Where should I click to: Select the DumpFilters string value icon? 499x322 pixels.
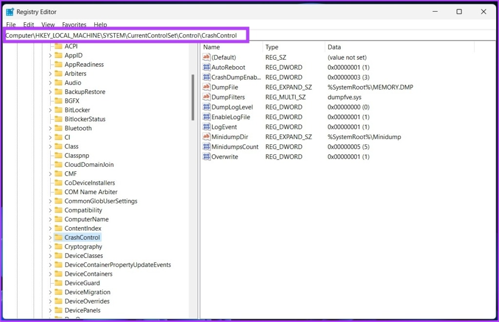click(x=206, y=97)
